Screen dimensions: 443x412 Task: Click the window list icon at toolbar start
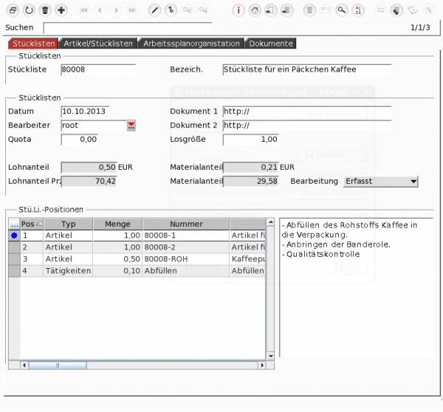(13, 10)
